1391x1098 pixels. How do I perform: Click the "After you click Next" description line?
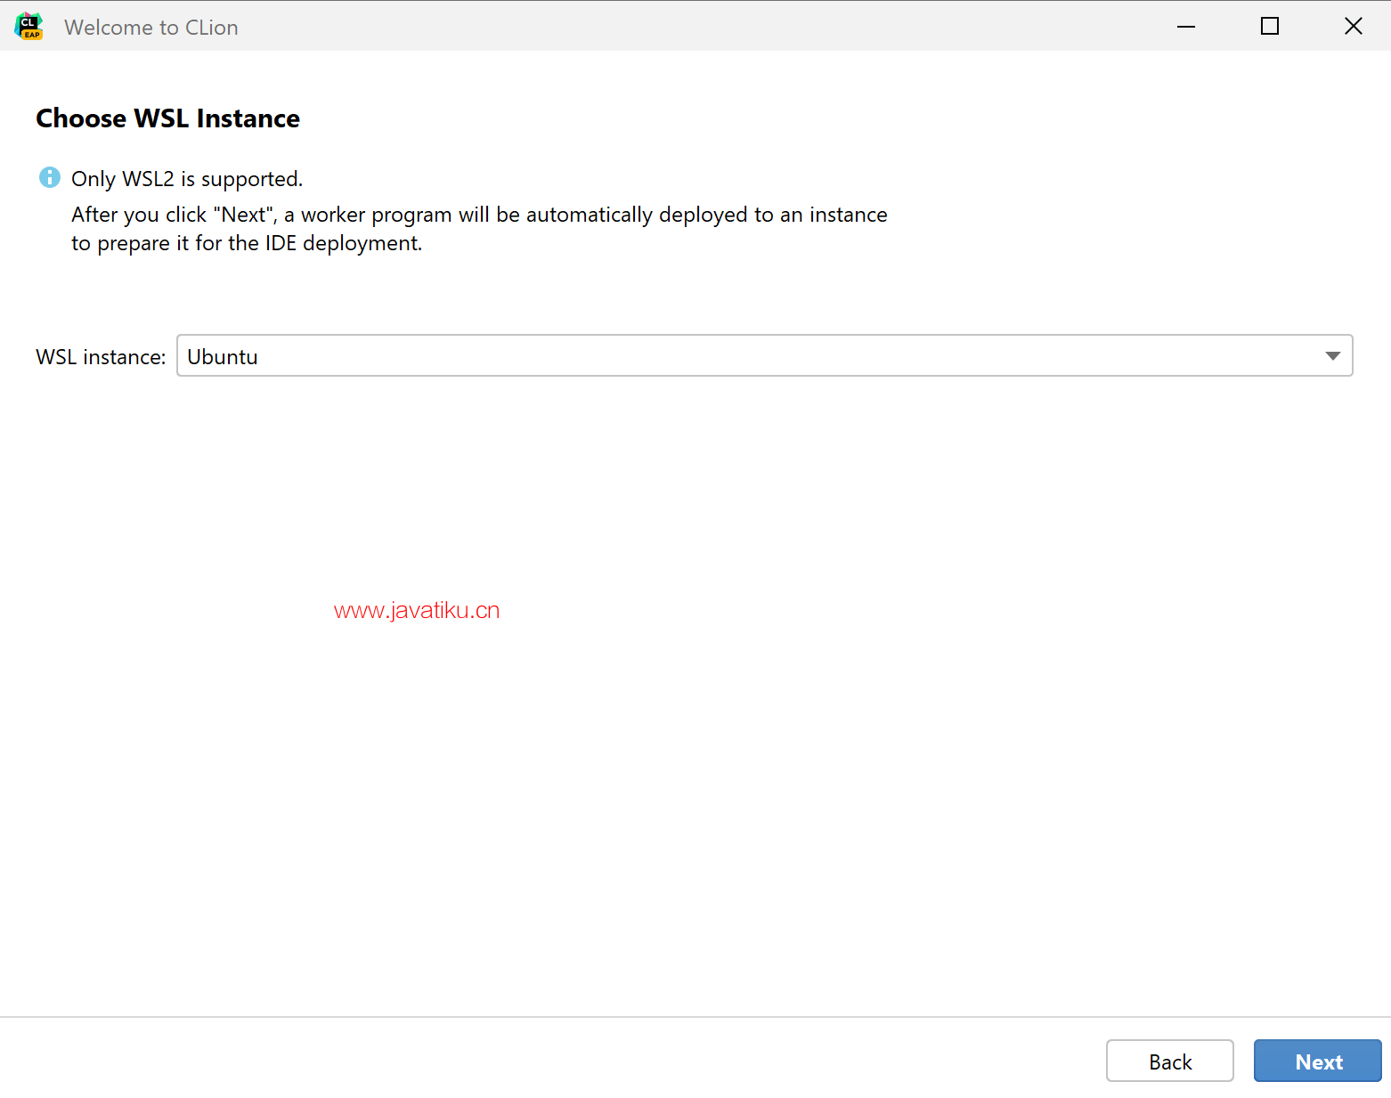pos(479,215)
